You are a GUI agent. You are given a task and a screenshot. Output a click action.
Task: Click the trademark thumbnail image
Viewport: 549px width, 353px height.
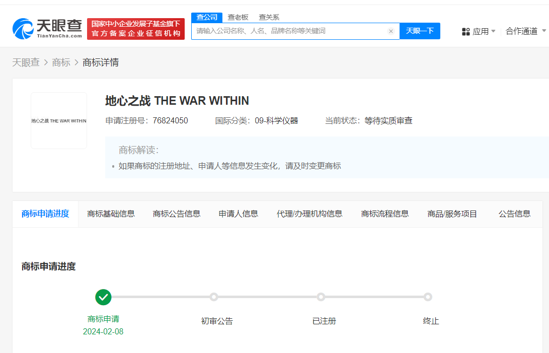click(x=59, y=120)
